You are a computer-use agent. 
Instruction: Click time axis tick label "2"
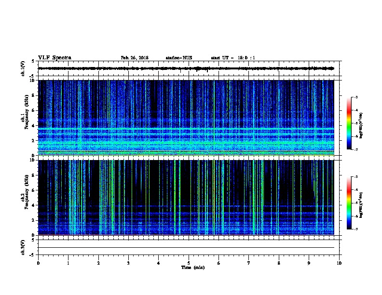click(98, 263)
